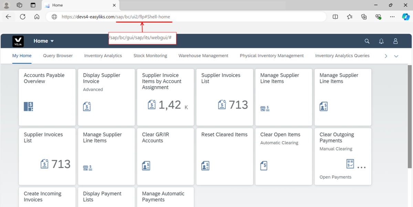Open the Reset Cleared Items tile

pos(224,156)
